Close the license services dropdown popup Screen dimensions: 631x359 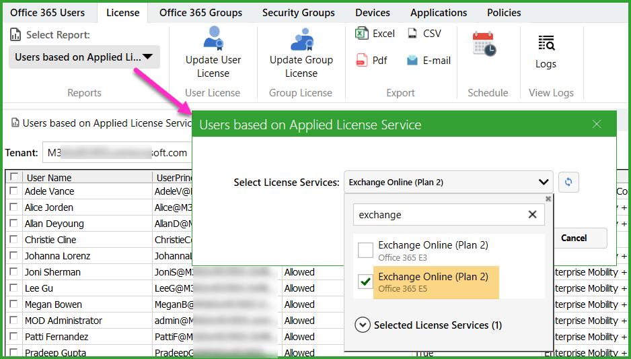point(548,199)
